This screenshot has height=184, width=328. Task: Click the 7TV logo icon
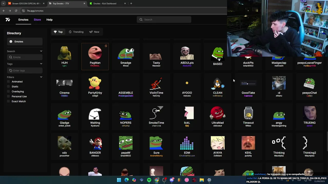pos(8,20)
